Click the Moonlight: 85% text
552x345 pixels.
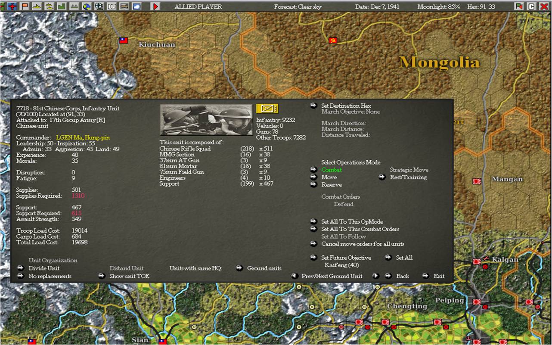(x=439, y=6)
